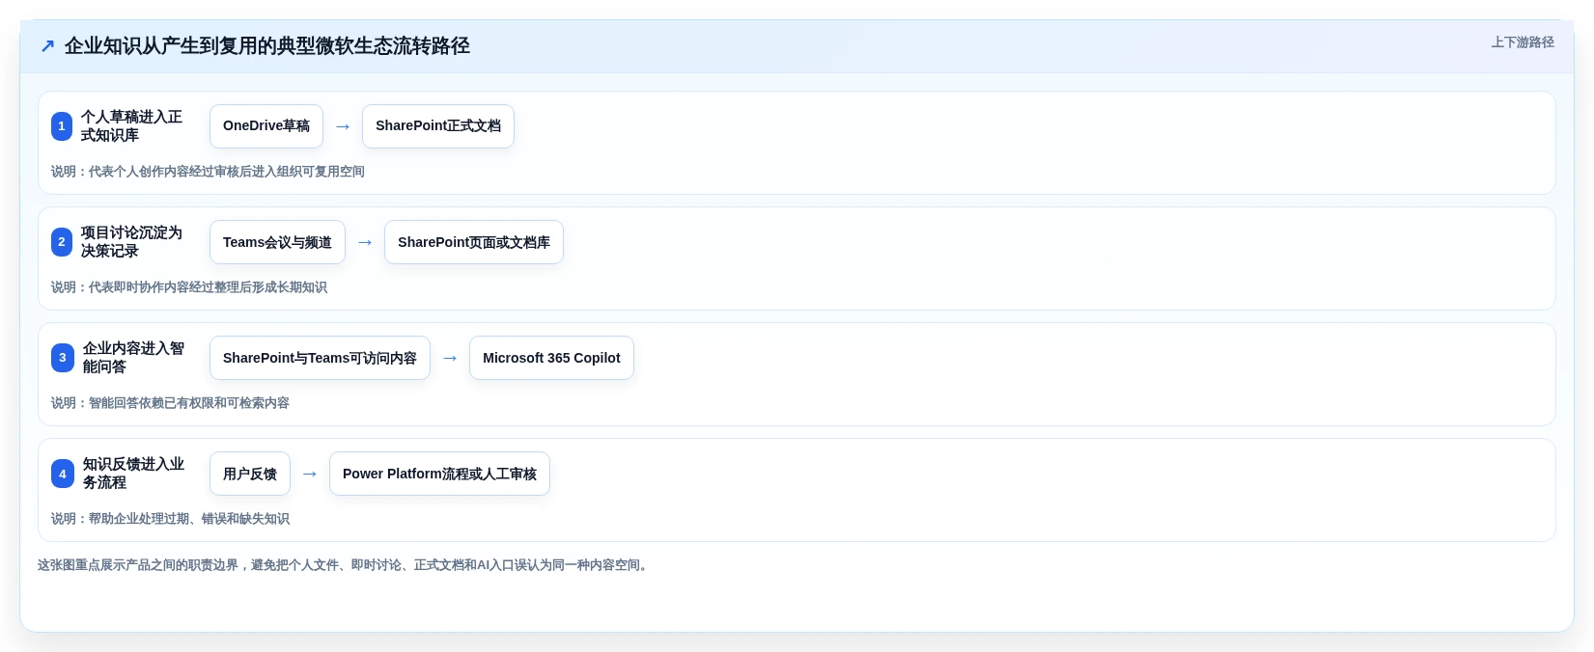This screenshot has height=652, width=1594.
Task: Click the OneDrive草稿 node
Action: click(x=266, y=126)
